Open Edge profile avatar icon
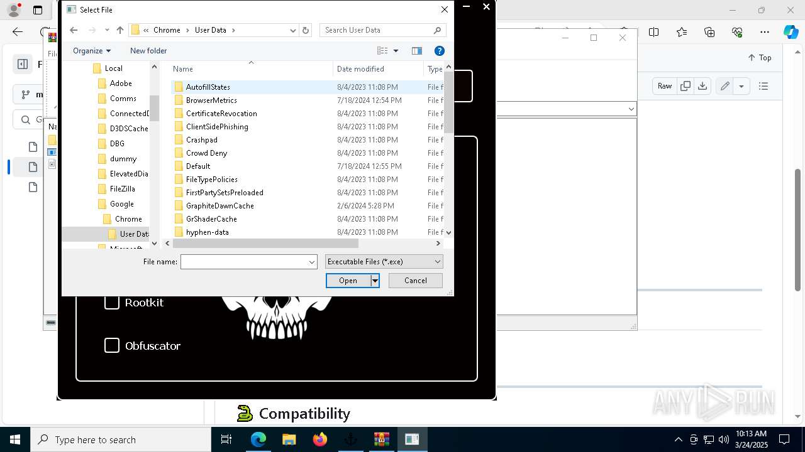Screen dimensions: 805x452 pyautogui.click(x=14, y=10)
